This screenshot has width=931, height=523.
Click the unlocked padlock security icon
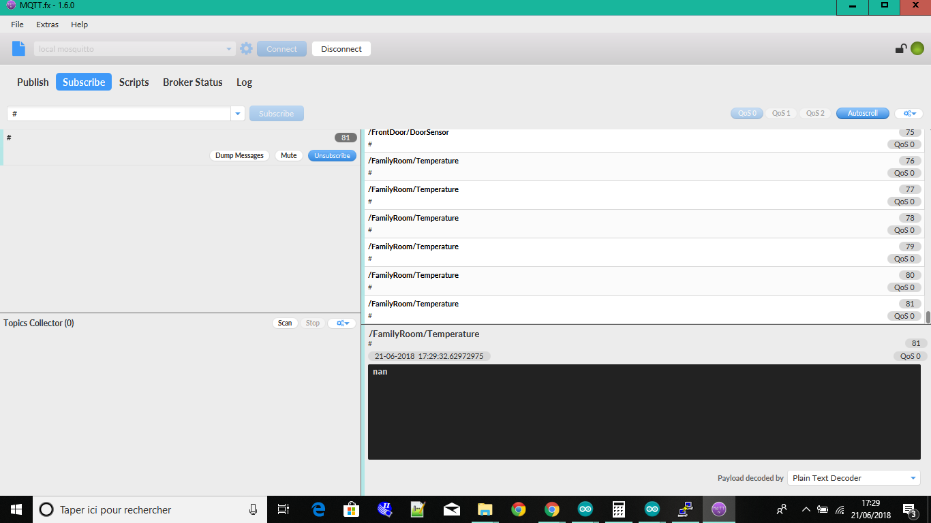900,48
